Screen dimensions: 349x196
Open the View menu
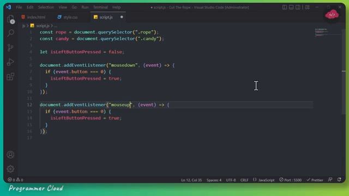point(63,7)
